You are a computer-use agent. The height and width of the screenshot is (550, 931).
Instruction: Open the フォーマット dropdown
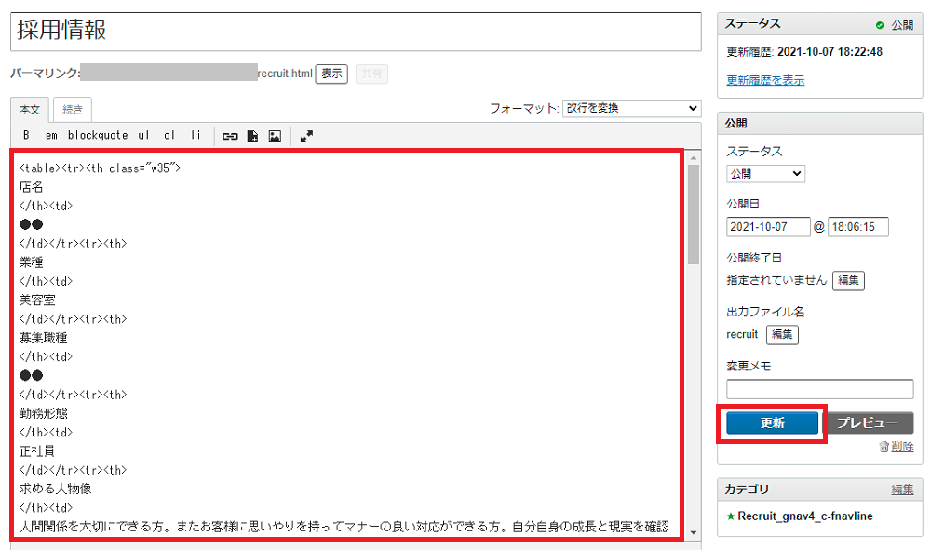coord(632,108)
